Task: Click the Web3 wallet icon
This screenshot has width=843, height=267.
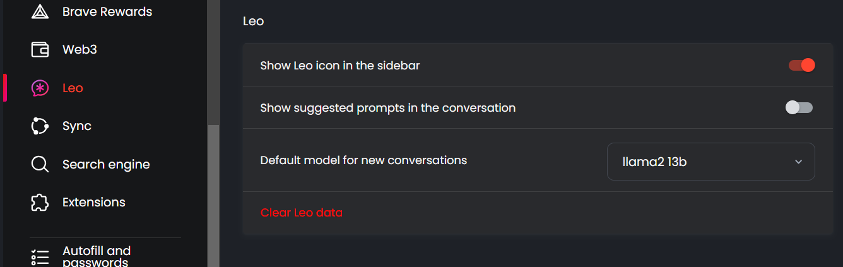Action: point(40,49)
